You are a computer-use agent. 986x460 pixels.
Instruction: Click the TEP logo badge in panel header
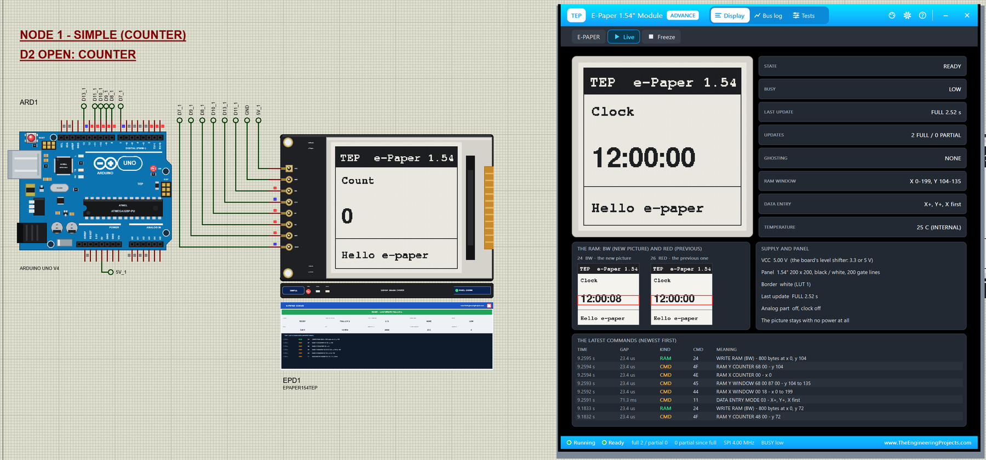click(x=576, y=15)
